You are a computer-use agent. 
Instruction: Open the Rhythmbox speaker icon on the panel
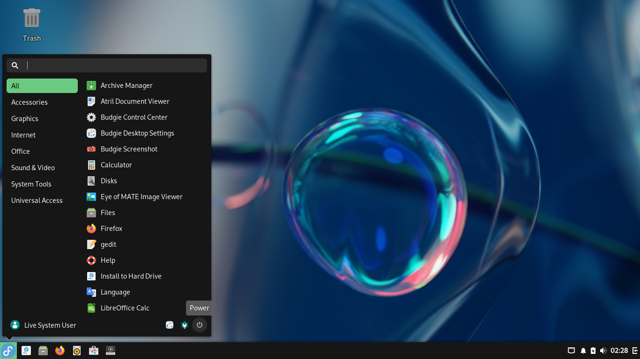click(x=77, y=351)
